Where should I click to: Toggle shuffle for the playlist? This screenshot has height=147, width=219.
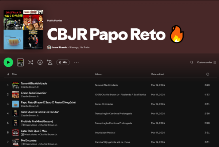point(31,62)
